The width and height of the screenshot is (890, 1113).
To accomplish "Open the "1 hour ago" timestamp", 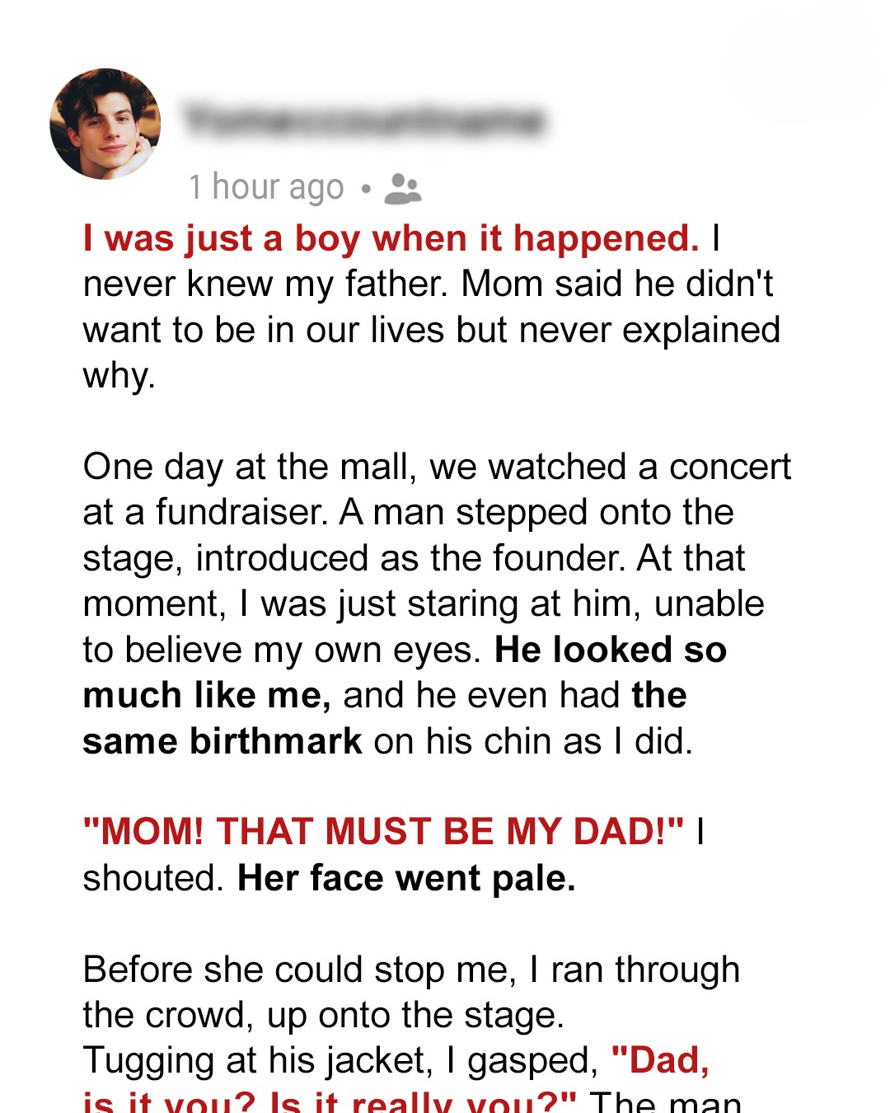I will [x=266, y=187].
